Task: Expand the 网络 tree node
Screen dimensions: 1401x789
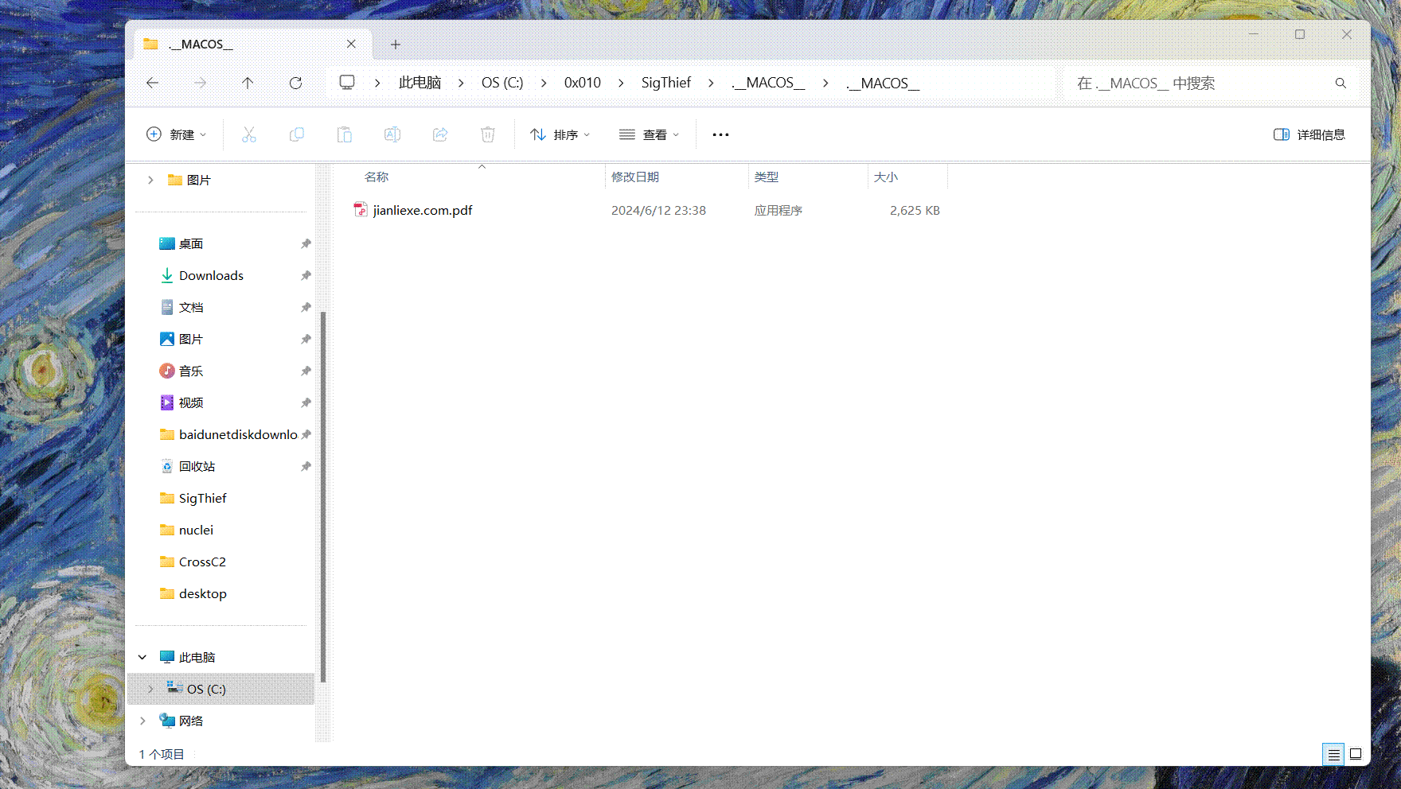Action: (142, 721)
